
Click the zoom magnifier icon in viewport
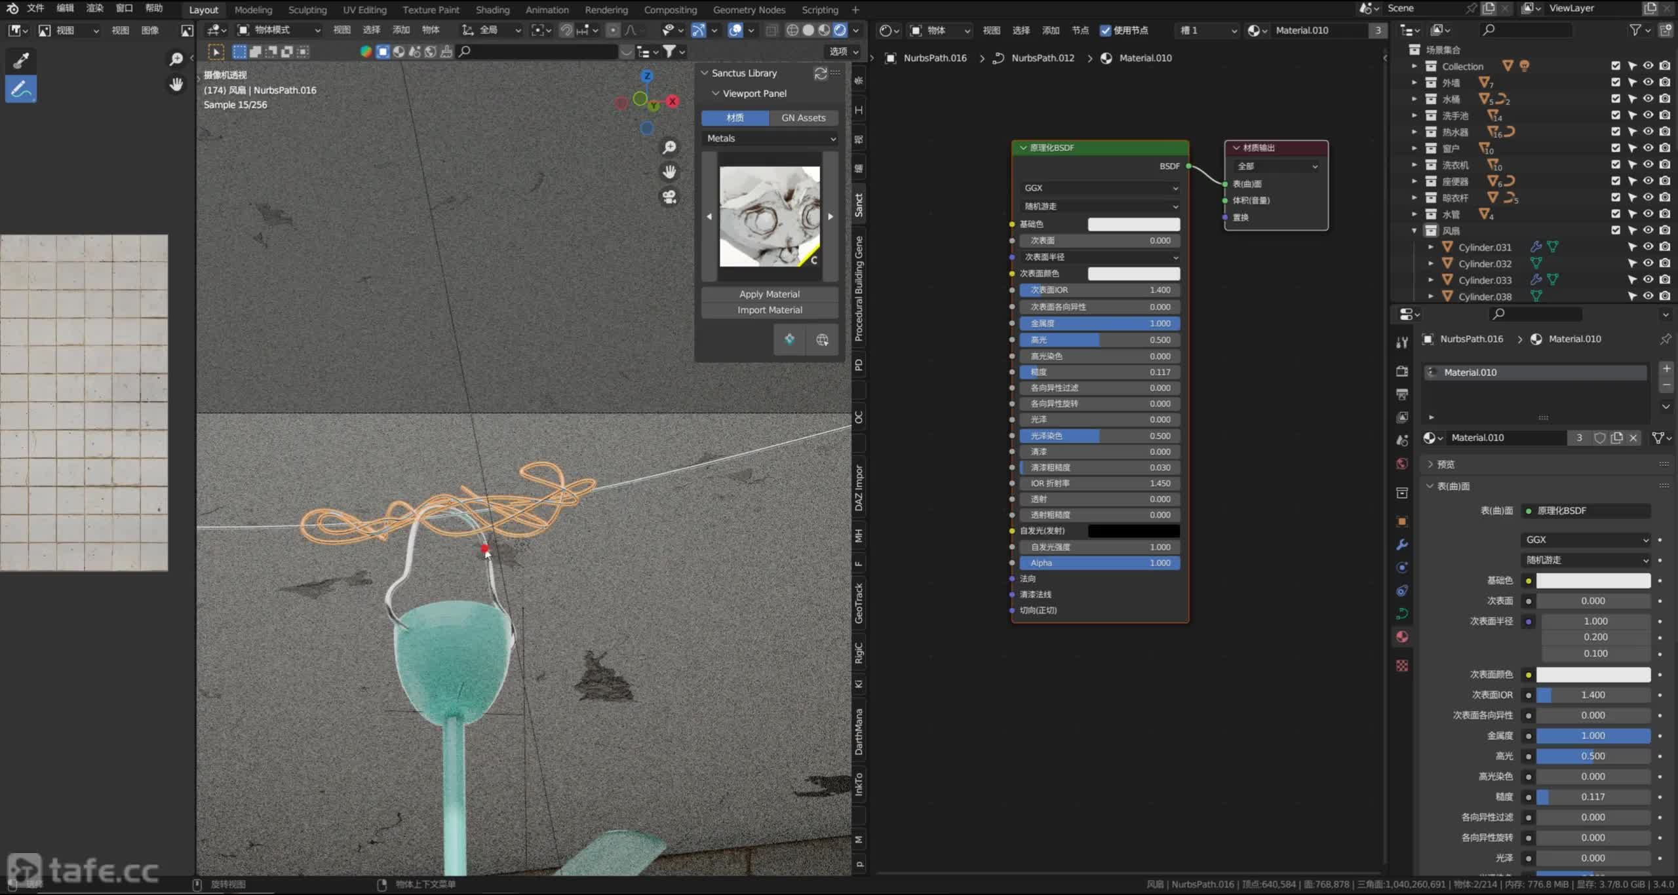669,147
